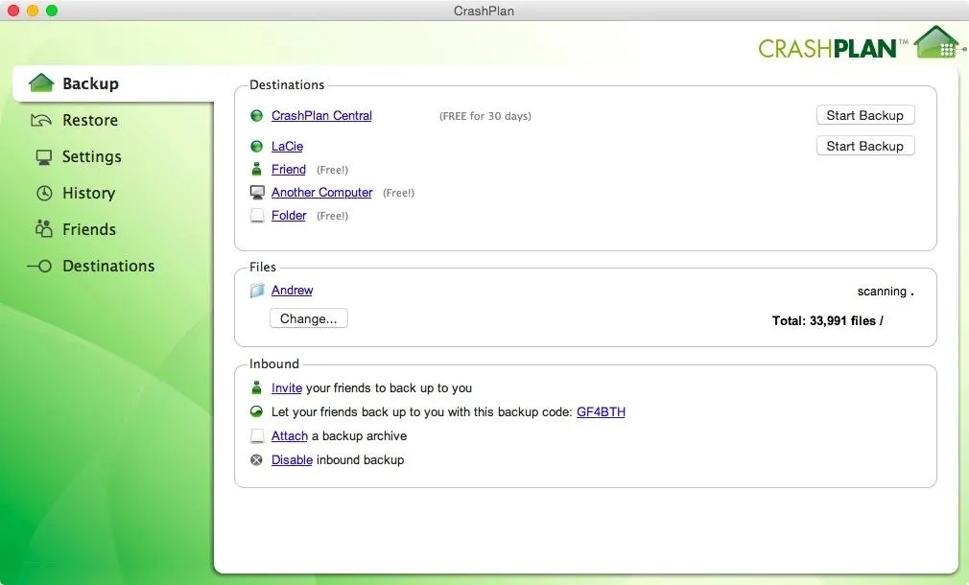969x585 pixels.
Task: Click the Settings monitor icon in sidebar
Action: pyautogui.click(x=44, y=157)
